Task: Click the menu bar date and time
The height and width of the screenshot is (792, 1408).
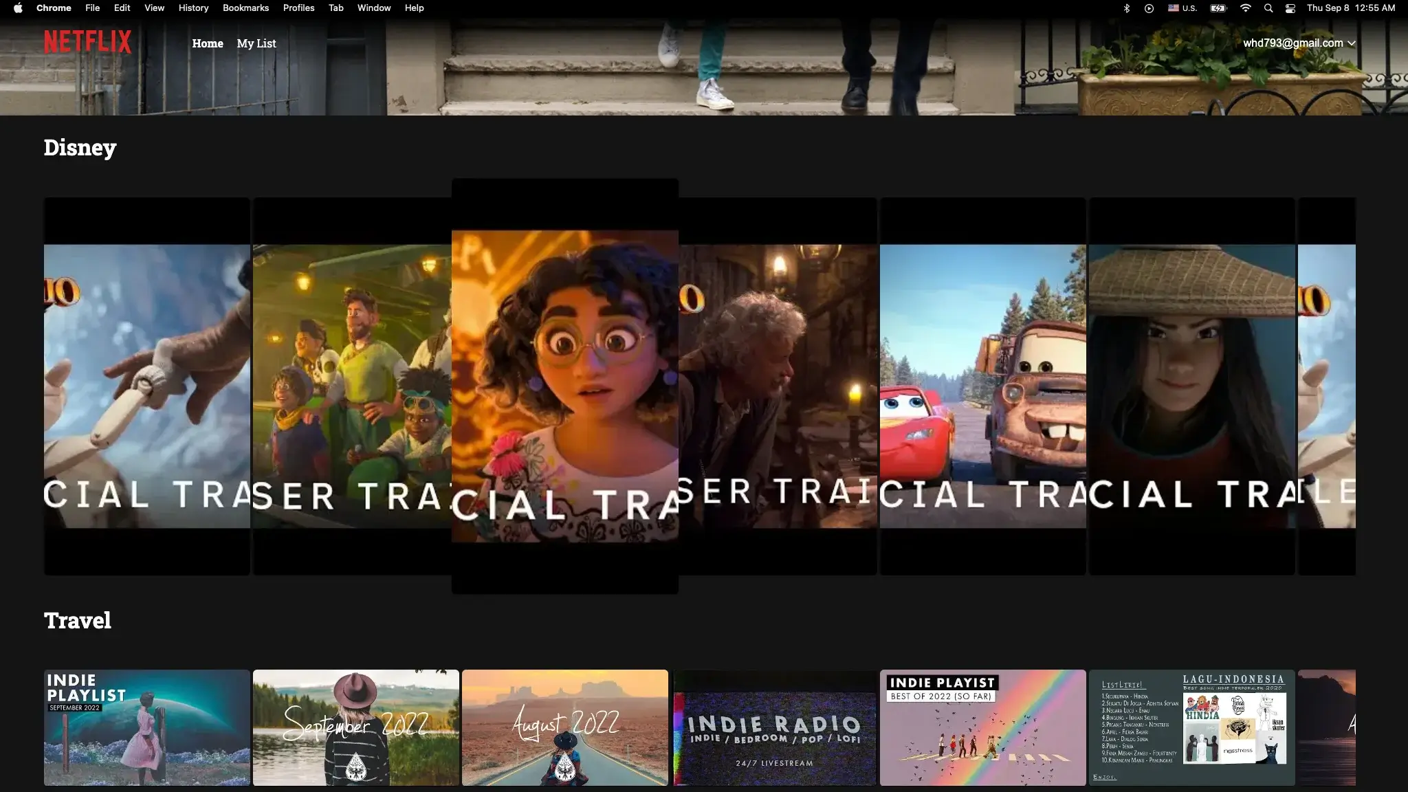Action: (1351, 8)
